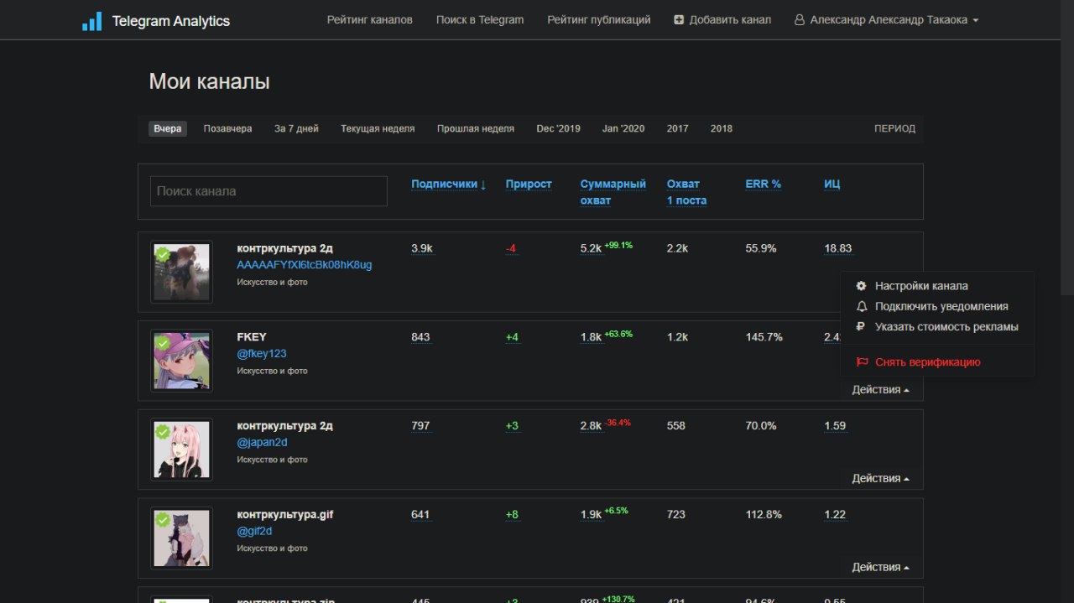Click subscriber count 843 in FKEY row
Screen dimensions: 1074x603
[x=420, y=337]
